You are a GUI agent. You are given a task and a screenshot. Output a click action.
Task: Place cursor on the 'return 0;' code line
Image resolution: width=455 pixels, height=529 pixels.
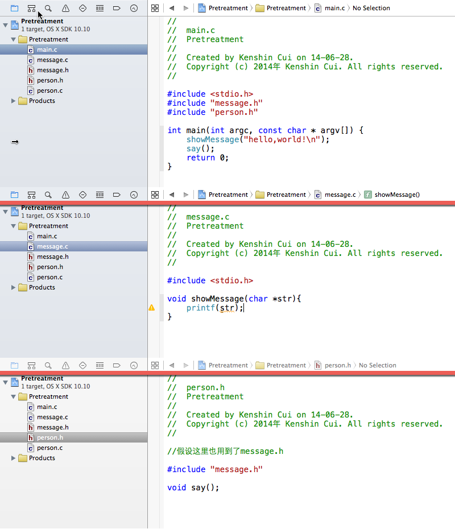pos(207,158)
